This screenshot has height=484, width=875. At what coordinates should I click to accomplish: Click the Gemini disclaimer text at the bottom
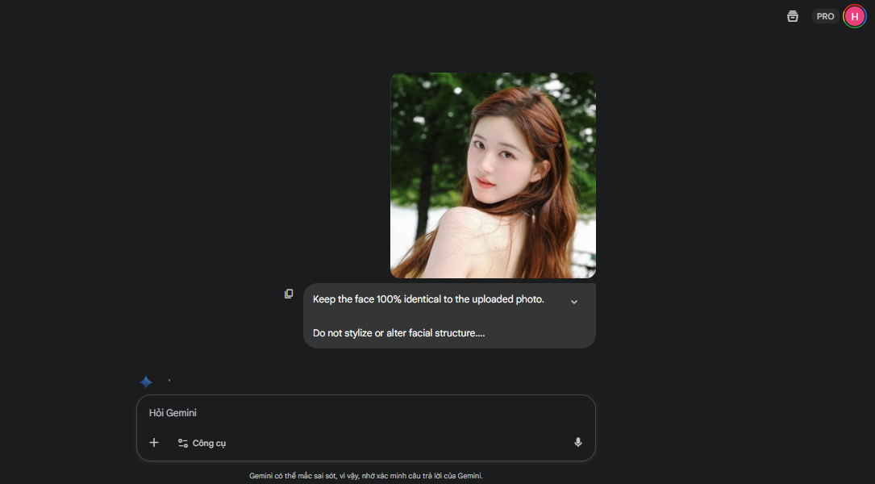tap(365, 475)
